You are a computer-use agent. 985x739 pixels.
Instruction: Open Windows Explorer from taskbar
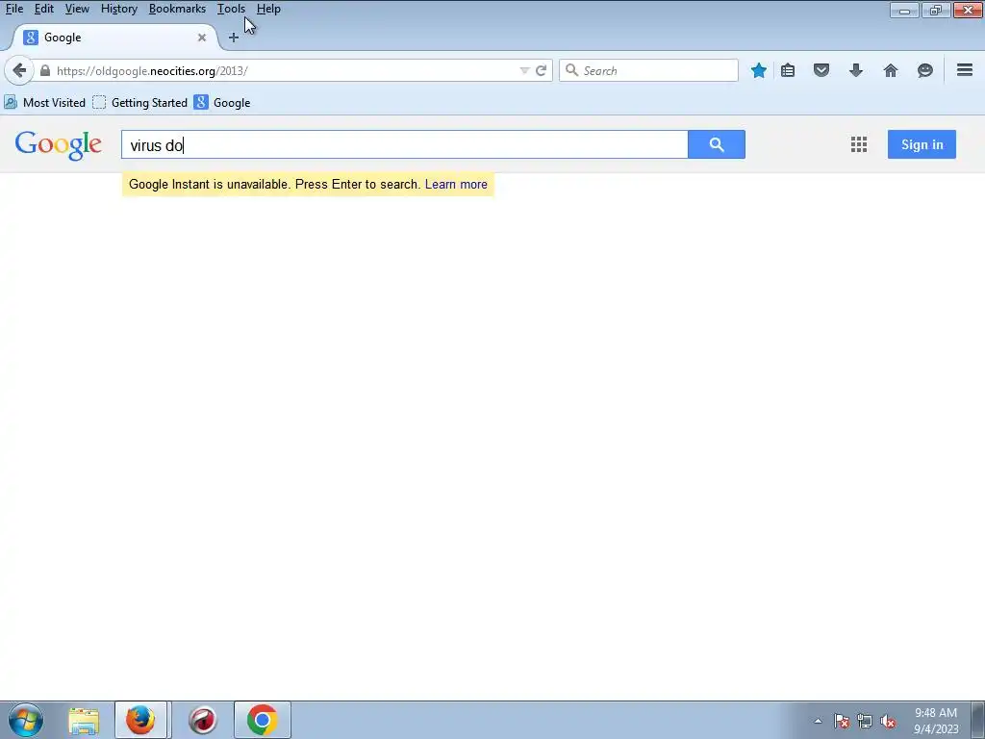tap(84, 721)
